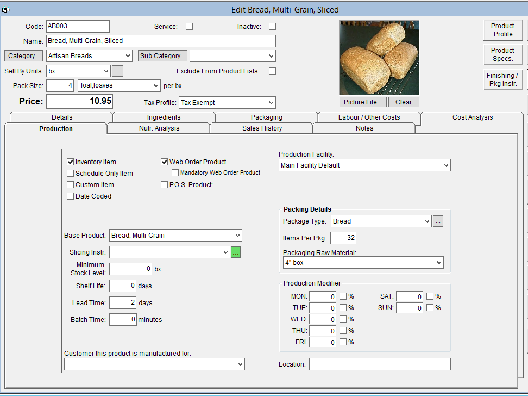The height and width of the screenshot is (396, 528).
Task: Uncheck the Inventory Item checkbox
Action: pos(71,162)
